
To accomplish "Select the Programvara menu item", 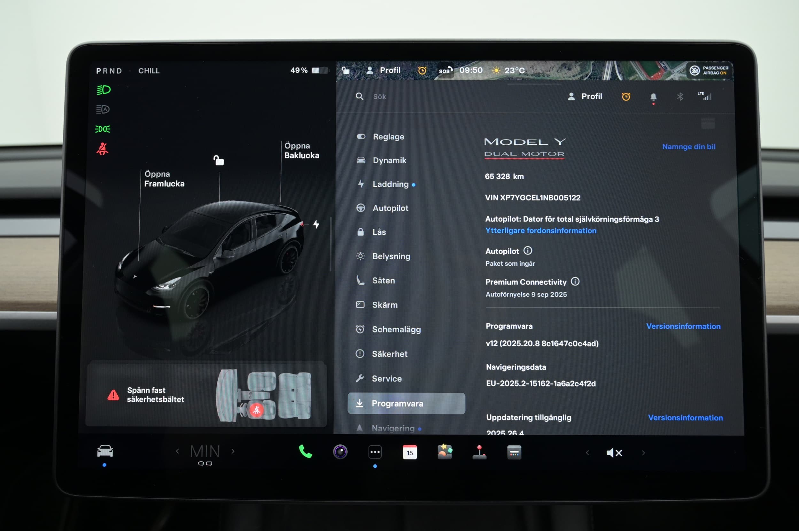I will tap(407, 403).
